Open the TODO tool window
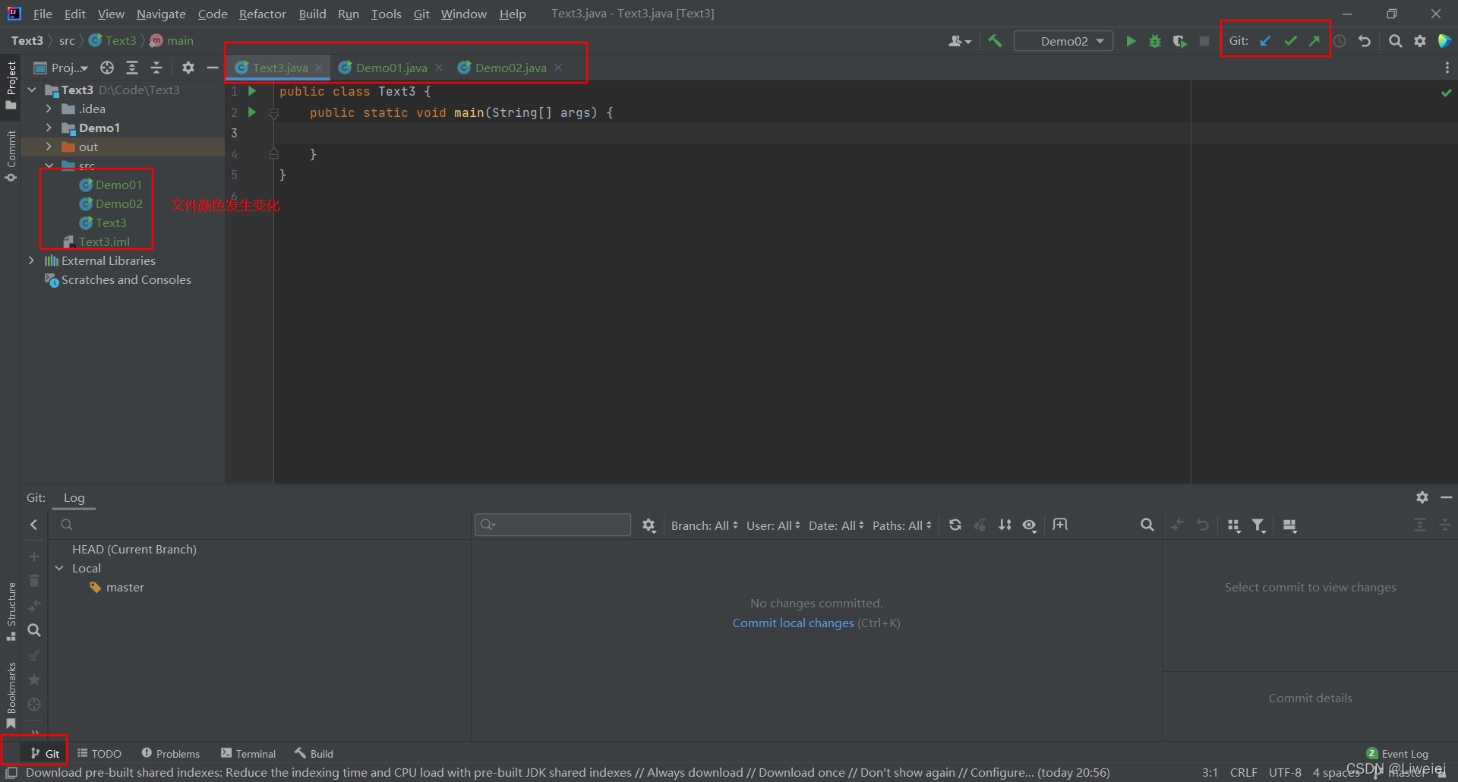 tap(99, 753)
